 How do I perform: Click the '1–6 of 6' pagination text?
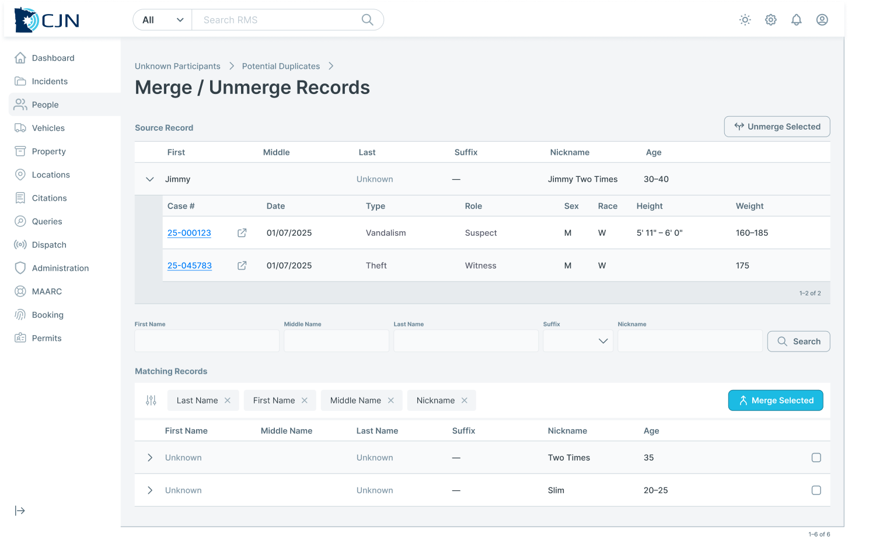(819, 534)
